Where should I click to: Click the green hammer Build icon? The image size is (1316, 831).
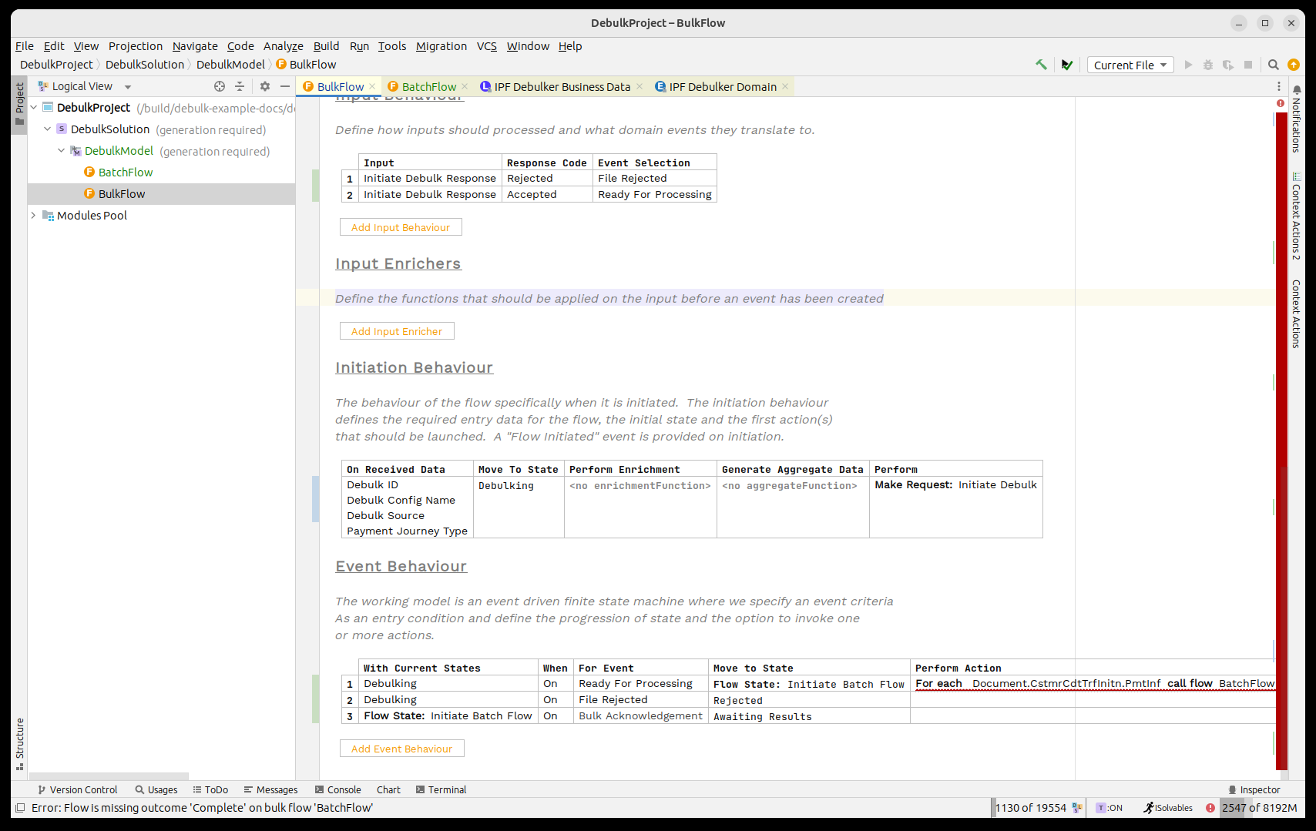pyautogui.click(x=1041, y=65)
